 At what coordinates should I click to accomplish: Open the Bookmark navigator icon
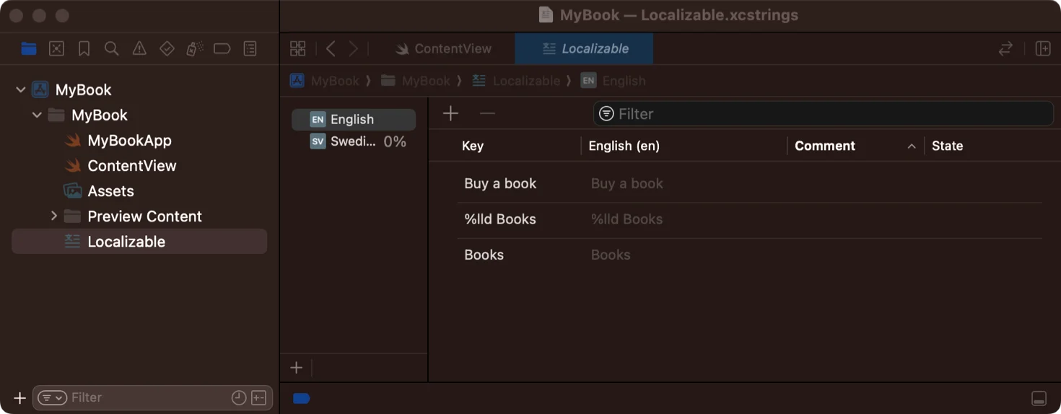[84, 48]
